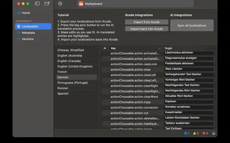Edit the Korrektur annehmen target field

pyautogui.click(x=189, y=107)
